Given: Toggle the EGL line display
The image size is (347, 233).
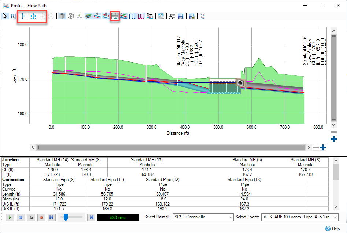Looking at the screenshot, I should coord(141,16).
